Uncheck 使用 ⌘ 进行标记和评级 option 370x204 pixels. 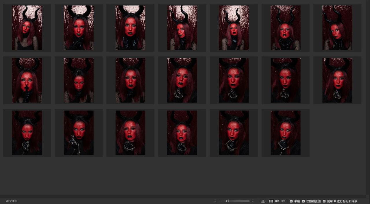tap(324, 201)
